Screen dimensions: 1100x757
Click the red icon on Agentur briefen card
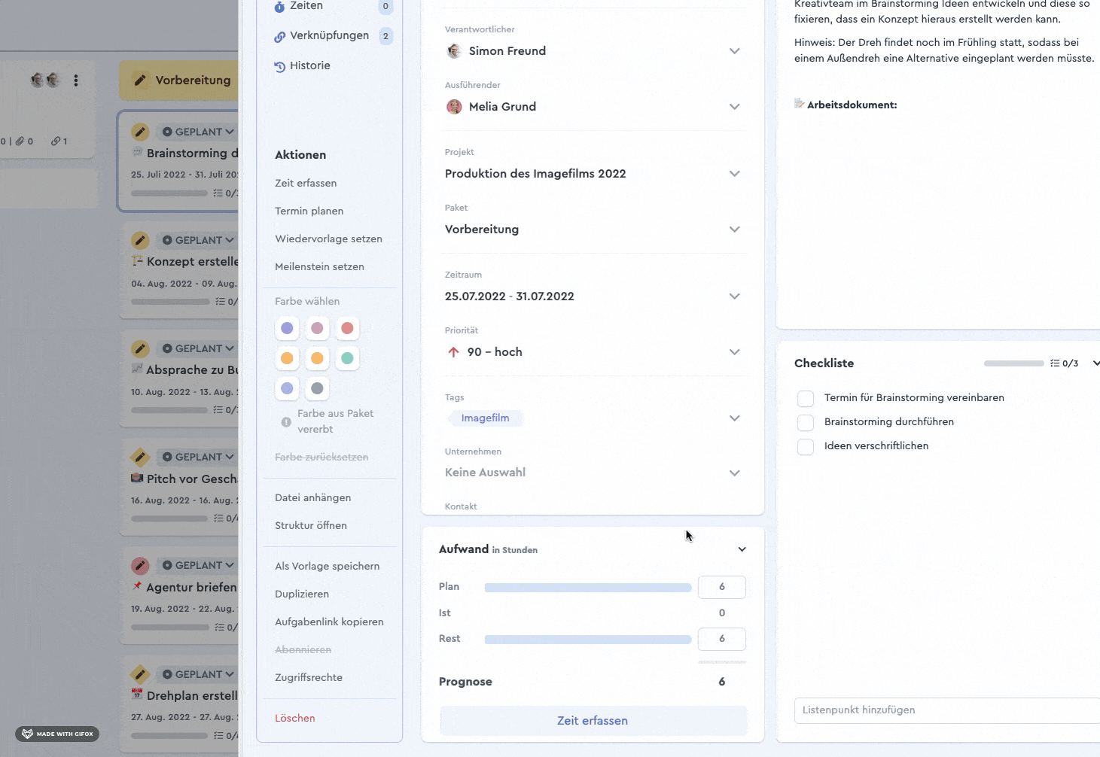[x=140, y=565]
